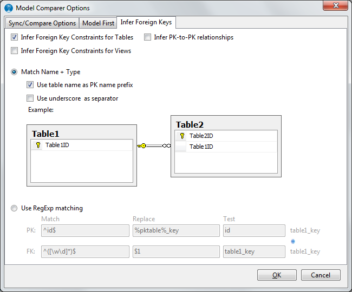Check Infer PK-to-PK relationships
The width and height of the screenshot is (352, 292).
click(x=147, y=38)
